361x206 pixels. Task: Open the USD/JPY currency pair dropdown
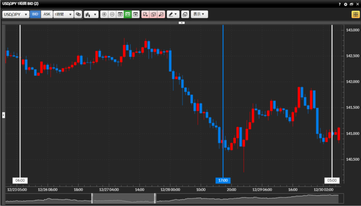click(16, 14)
